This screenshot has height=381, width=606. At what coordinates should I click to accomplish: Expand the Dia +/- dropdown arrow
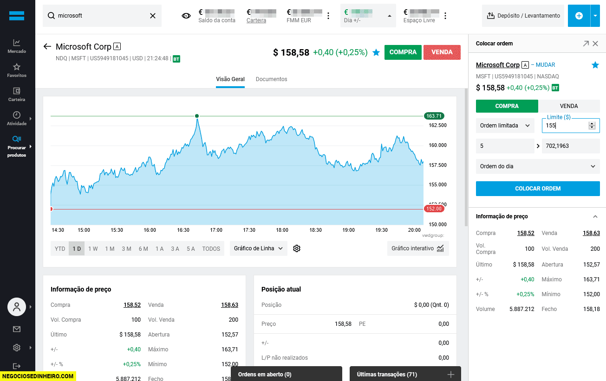coord(389,16)
